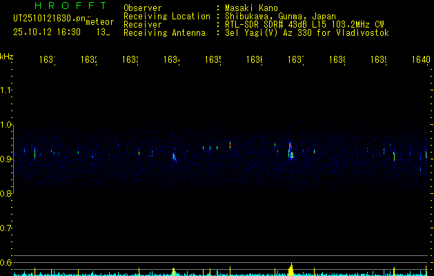Viewport: 434px width, 276px height.
Task: Click the 0.9 frequency axis label
Action: 6,159
